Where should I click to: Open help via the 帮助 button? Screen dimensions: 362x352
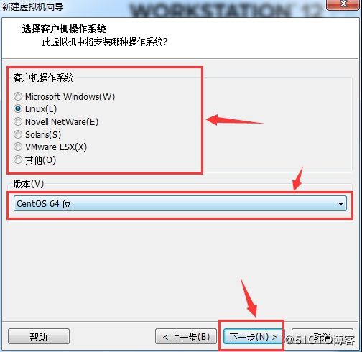pyautogui.click(x=39, y=337)
